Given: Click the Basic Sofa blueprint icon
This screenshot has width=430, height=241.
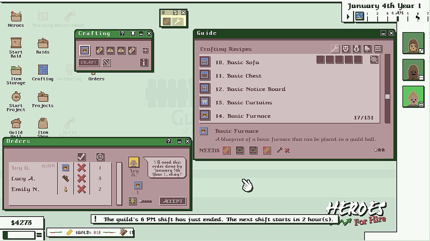Looking at the screenshot, I should click(205, 62).
